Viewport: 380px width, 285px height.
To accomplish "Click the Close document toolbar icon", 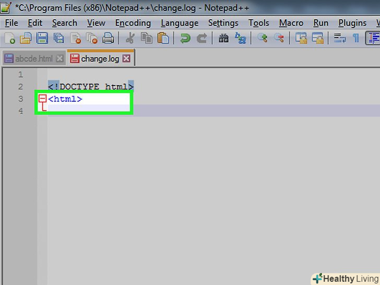I will [x=75, y=38].
